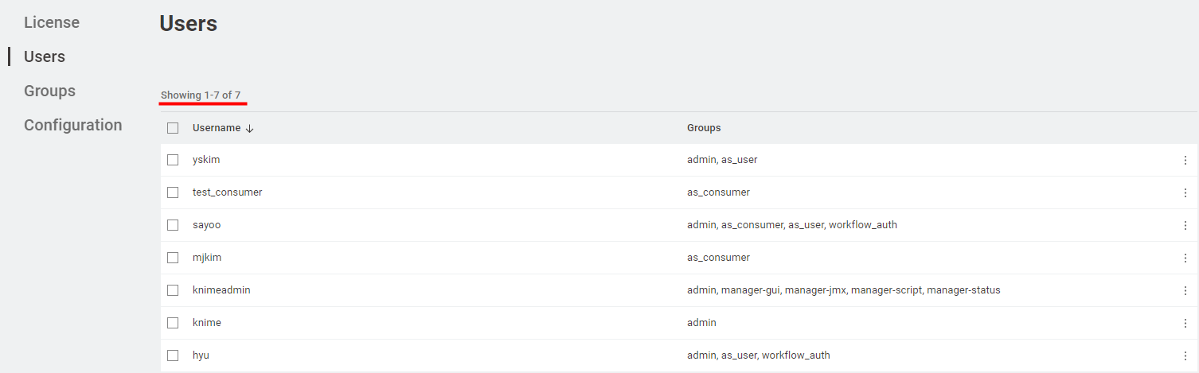Open the three-dot menu for test_consumer
Viewport: 1199px width, 373px height.
1185,192
